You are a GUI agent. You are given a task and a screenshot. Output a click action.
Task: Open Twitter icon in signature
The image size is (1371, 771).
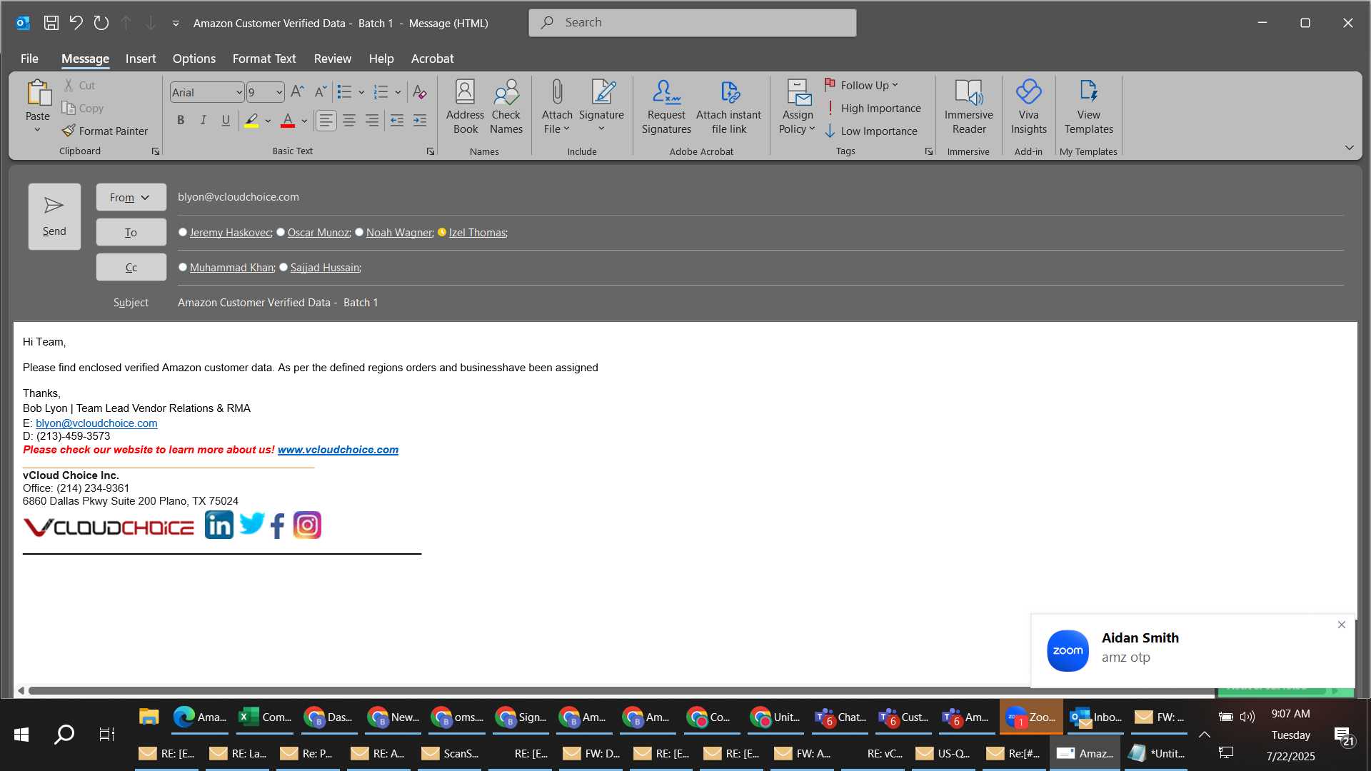click(251, 523)
